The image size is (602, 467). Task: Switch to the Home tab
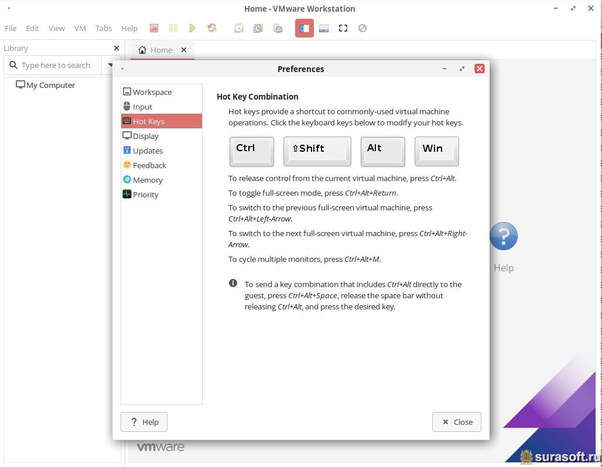tap(162, 50)
